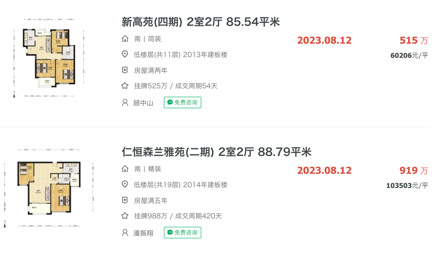Open agent 潘振翔 profile name
This screenshot has height=253, width=437.
click(x=143, y=233)
